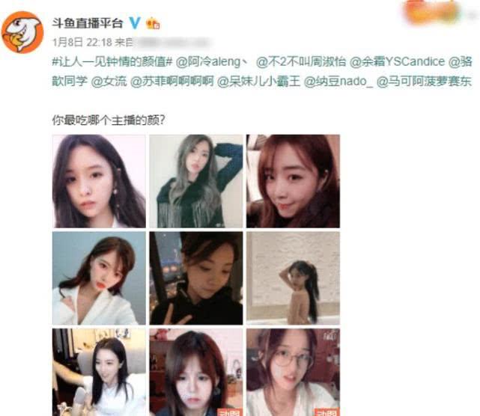Open the #让人一见钟情的颜值# hashtag
The image size is (480, 416).
(112, 62)
